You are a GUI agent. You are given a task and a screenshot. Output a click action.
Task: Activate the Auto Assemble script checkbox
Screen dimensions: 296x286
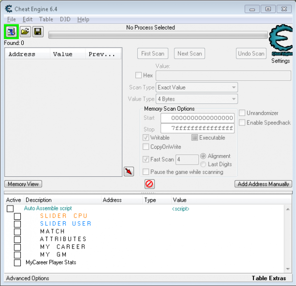pos(10,208)
